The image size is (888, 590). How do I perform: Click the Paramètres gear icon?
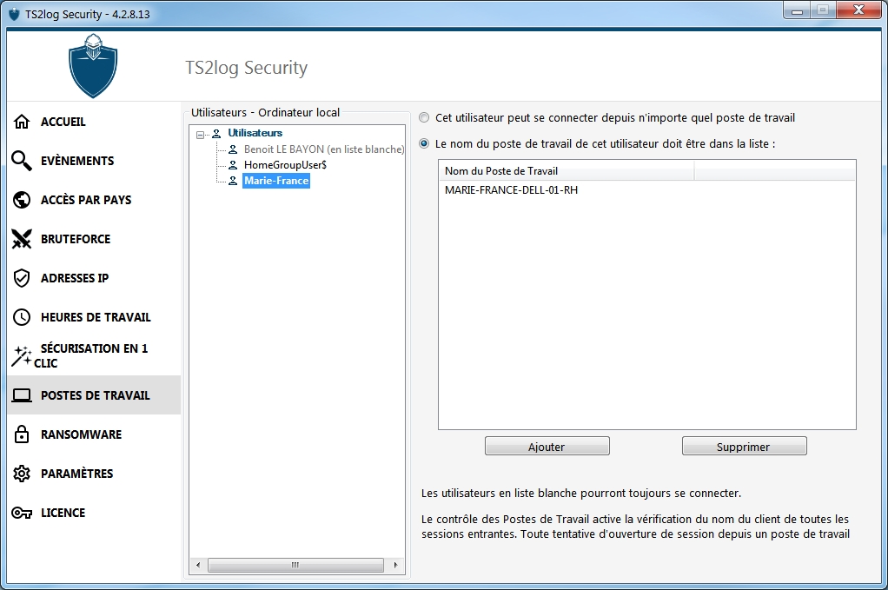[22, 474]
